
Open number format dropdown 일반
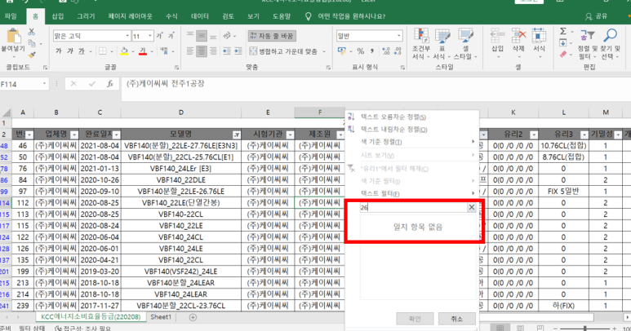coord(399,36)
